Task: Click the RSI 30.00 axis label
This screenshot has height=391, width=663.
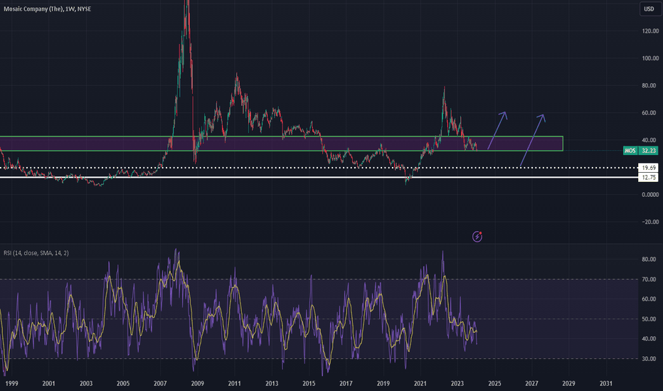Action: [649, 358]
